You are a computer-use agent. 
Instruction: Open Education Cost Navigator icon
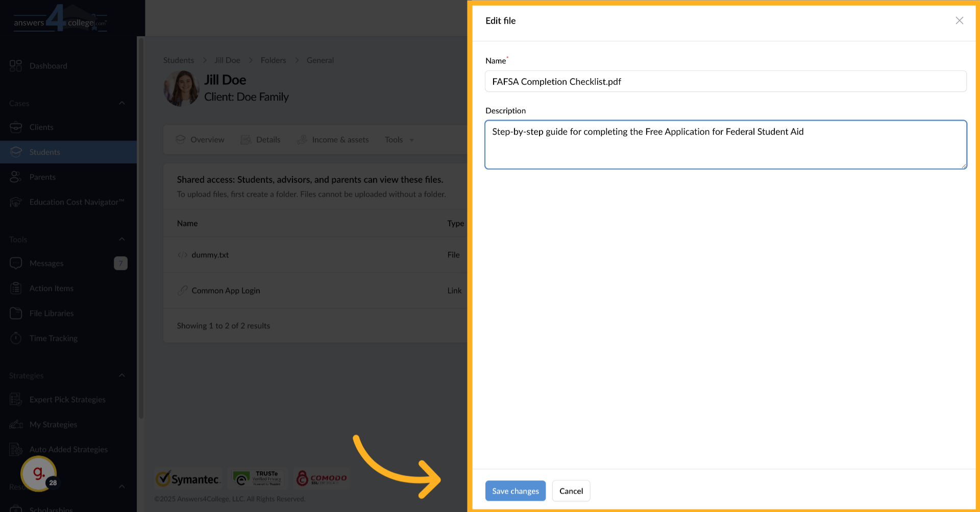click(16, 202)
